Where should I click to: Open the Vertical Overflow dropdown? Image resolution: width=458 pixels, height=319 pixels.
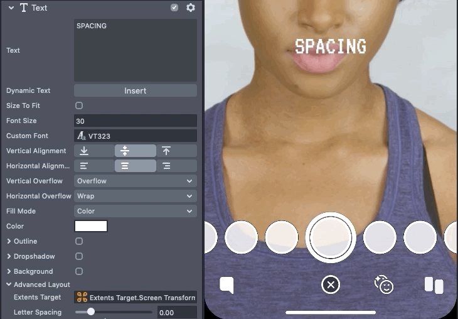(x=136, y=181)
